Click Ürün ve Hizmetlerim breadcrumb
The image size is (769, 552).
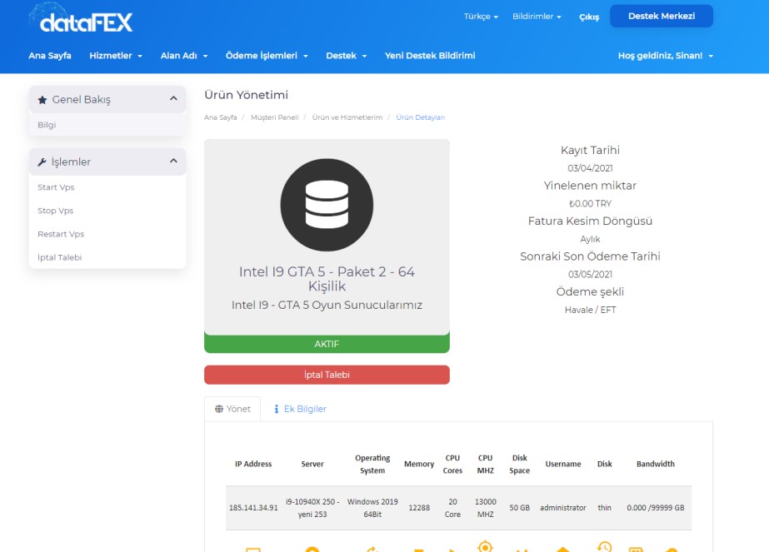(x=347, y=117)
